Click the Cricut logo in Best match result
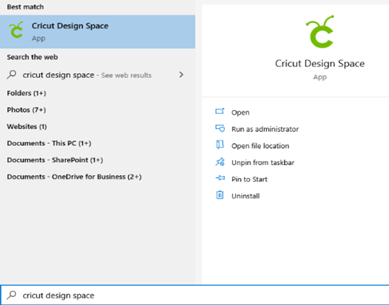The width and height of the screenshot is (389, 305). pyautogui.click(x=16, y=30)
